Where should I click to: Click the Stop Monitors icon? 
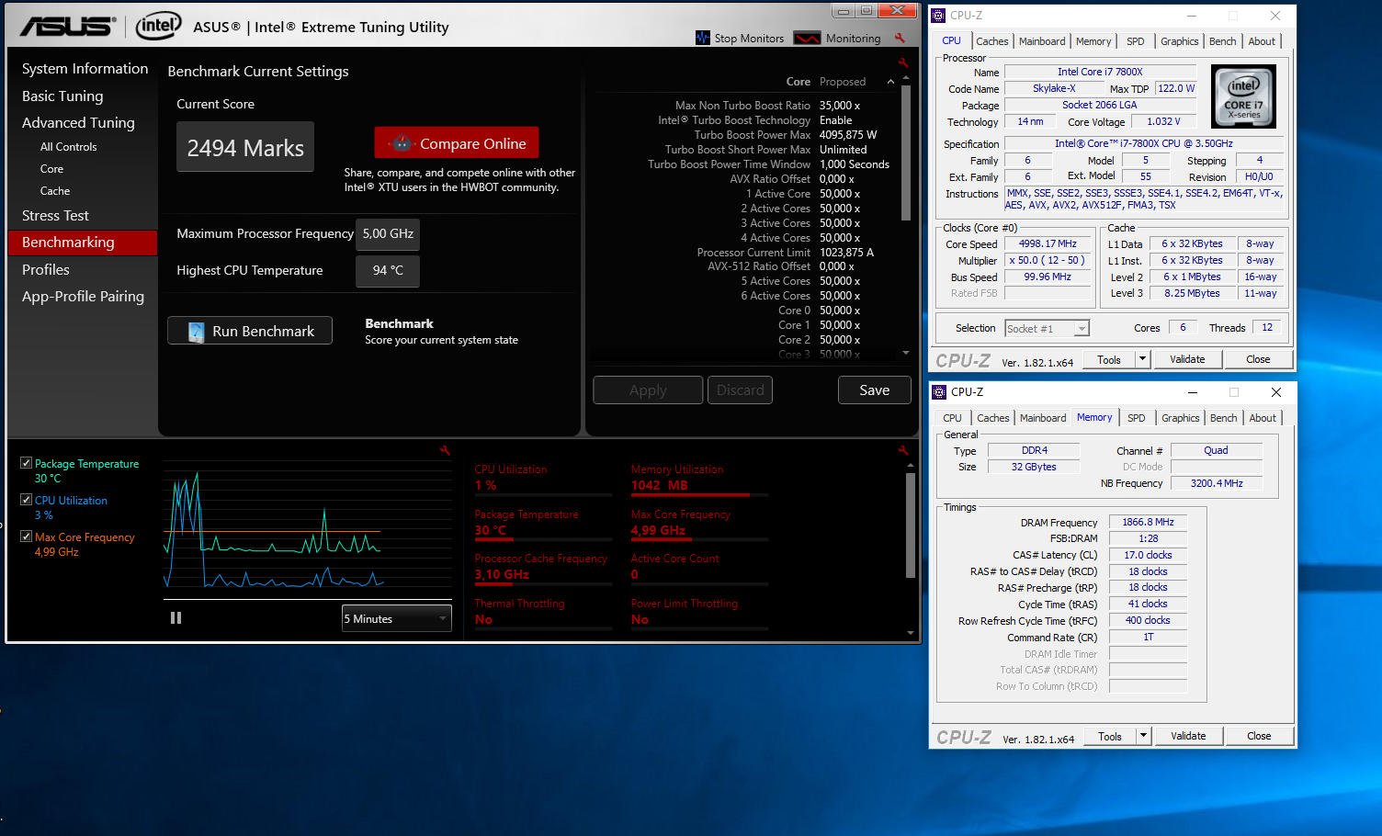tap(703, 38)
